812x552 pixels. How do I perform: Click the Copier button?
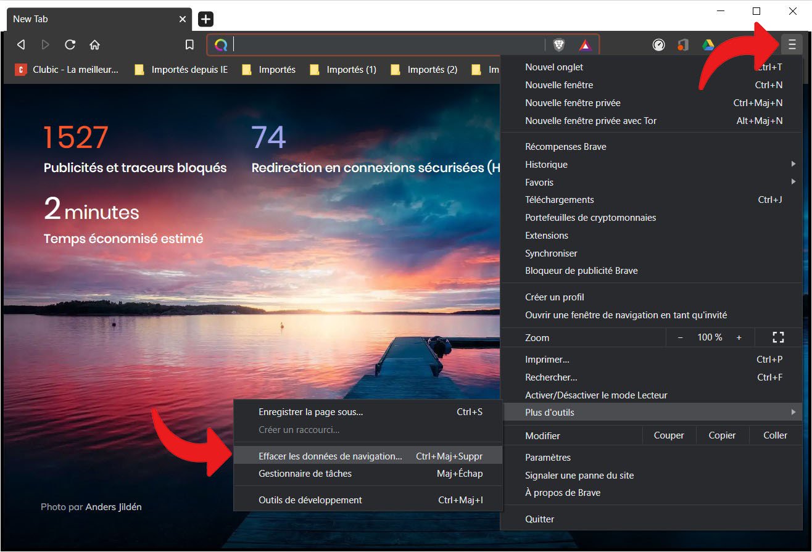tap(722, 435)
